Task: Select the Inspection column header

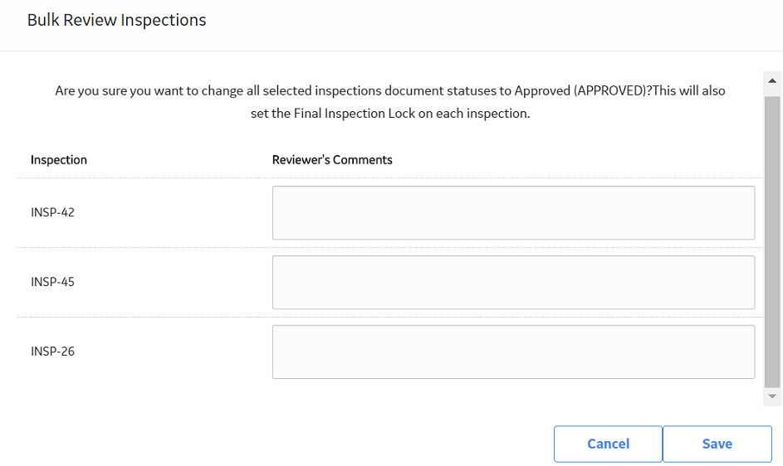Action: click(59, 160)
